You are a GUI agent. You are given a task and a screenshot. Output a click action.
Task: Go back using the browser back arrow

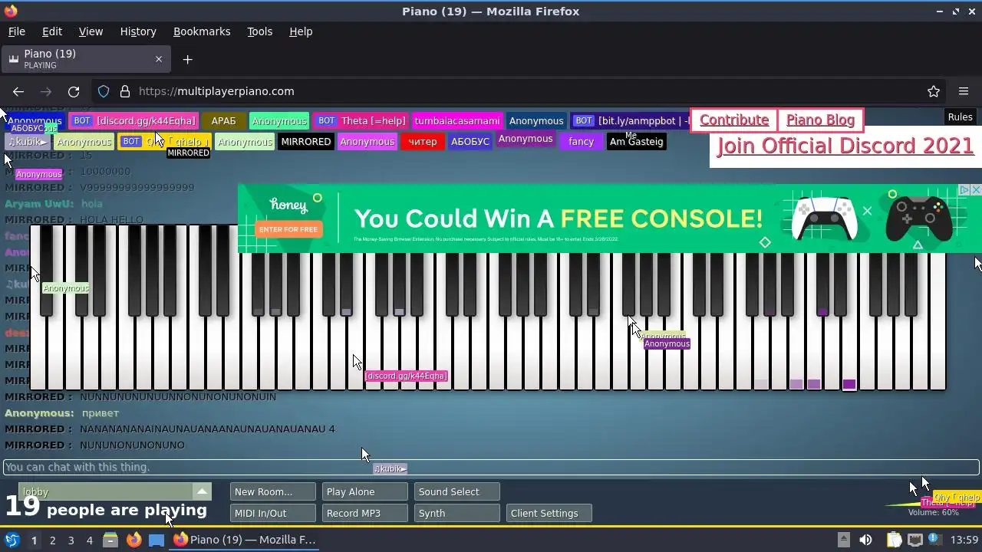tap(18, 91)
